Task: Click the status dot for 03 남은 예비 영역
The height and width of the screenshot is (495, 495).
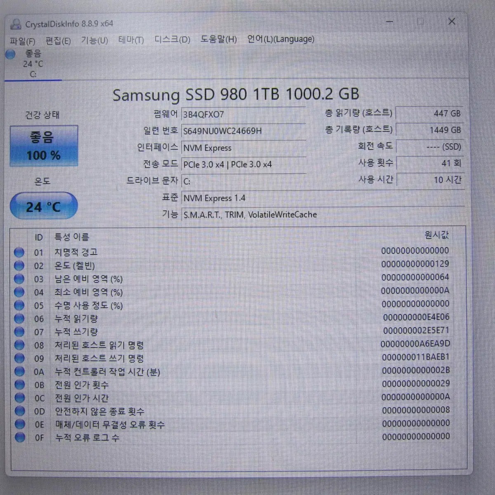Action: tap(19, 279)
